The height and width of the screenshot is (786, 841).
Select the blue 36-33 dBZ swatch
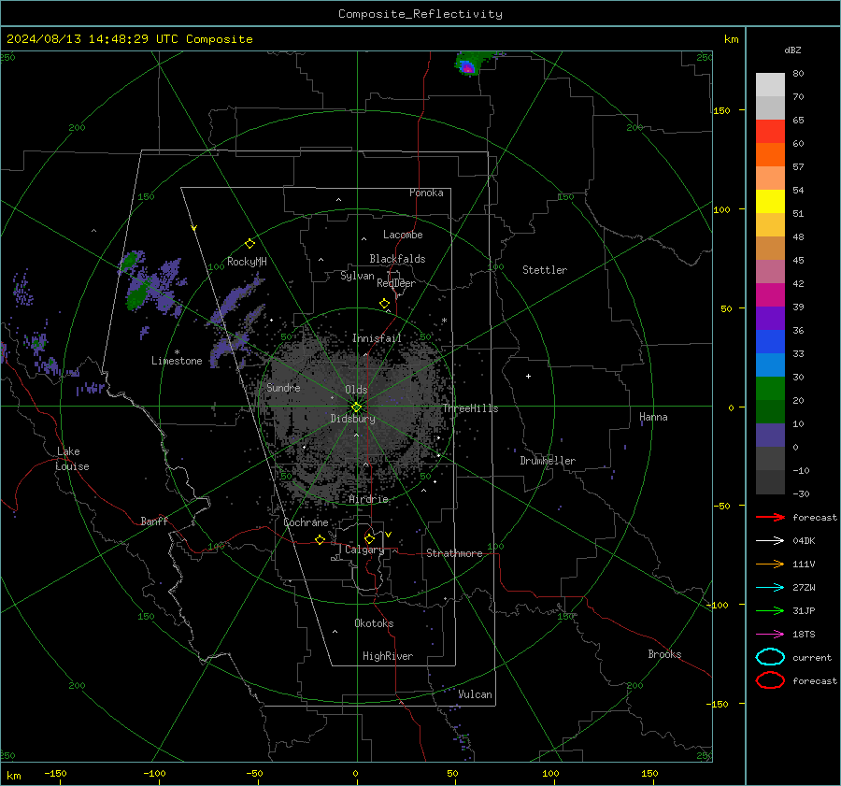coord(770,342)
